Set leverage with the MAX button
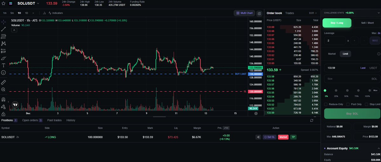 [375, 41]
